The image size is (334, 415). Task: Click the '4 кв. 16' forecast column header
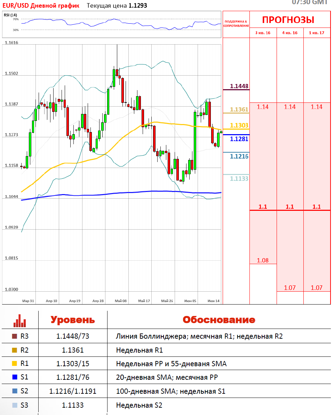click(x=290, y=33)
